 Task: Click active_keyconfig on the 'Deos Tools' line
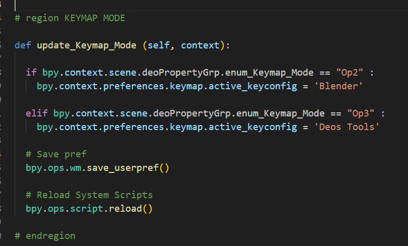(253, 127)
